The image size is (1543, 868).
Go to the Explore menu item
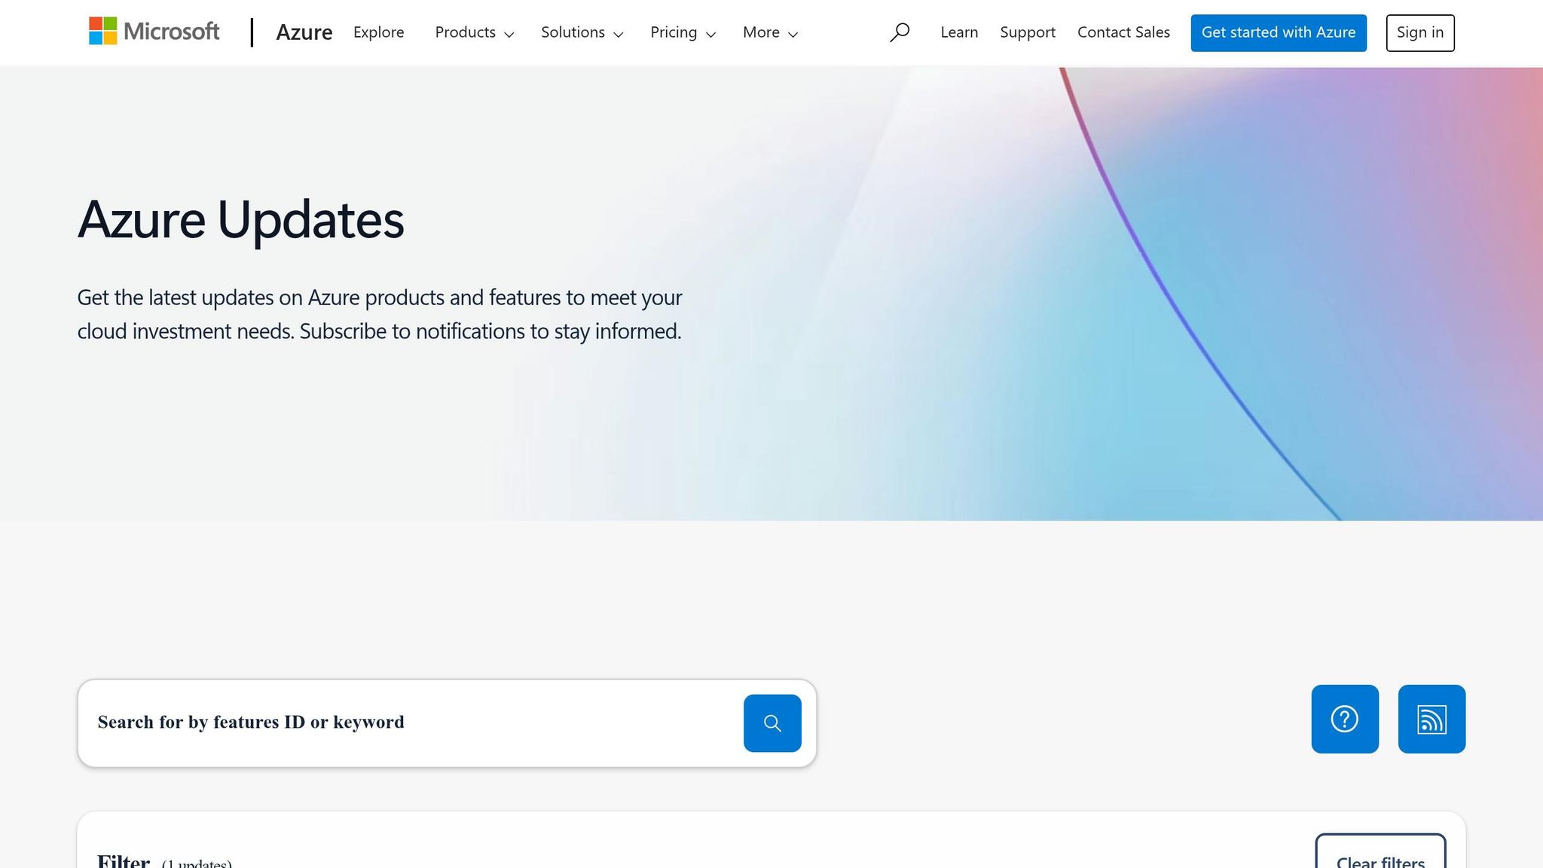[x=378, y=32]
